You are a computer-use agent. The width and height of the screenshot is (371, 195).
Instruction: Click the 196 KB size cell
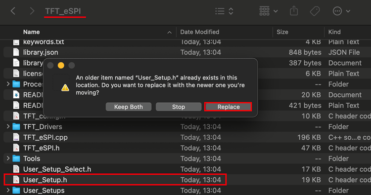(309, 137)
